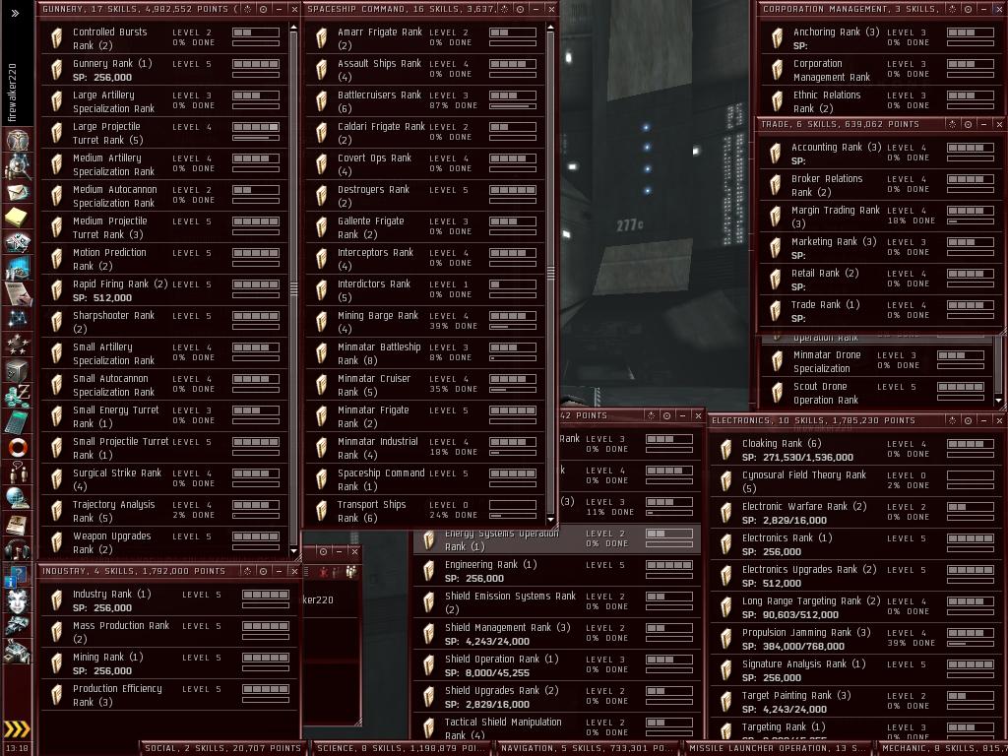Open the character sheet from the sidebar
Screen dimensions: 1008x756
(18, 140)
